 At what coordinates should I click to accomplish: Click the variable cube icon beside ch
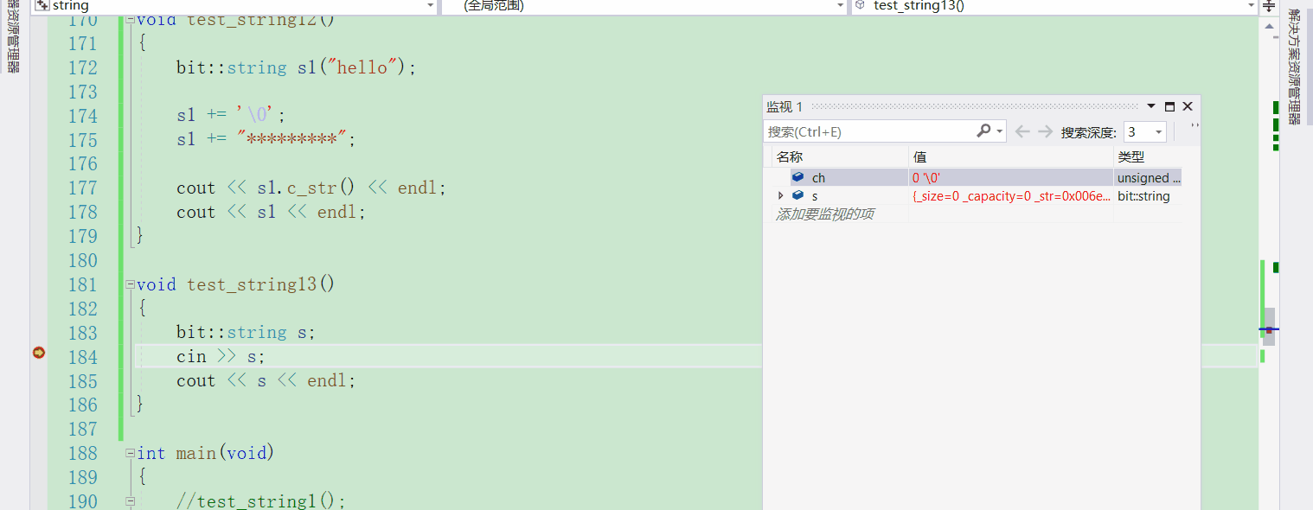[x=797, y=177]
